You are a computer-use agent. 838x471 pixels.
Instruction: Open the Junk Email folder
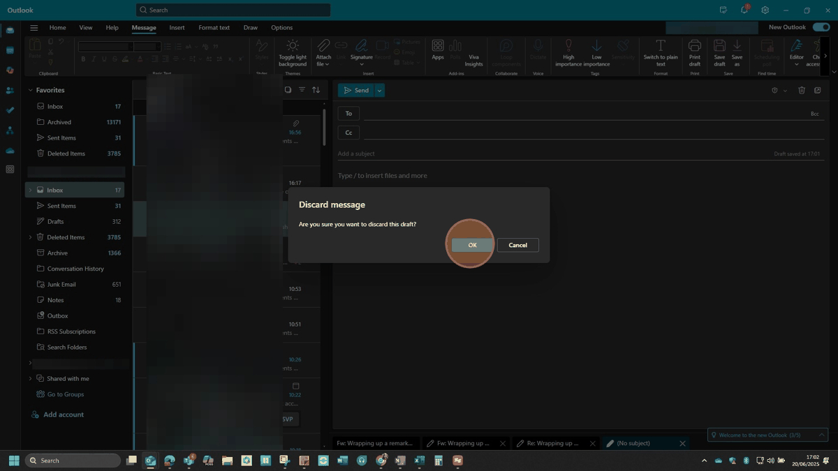[75, 284]
